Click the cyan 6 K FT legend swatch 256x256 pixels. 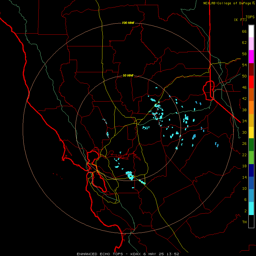click(251, 208)
